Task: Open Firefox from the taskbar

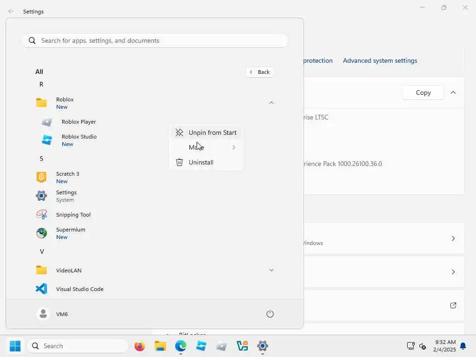Action: click(x=139, y=346)
